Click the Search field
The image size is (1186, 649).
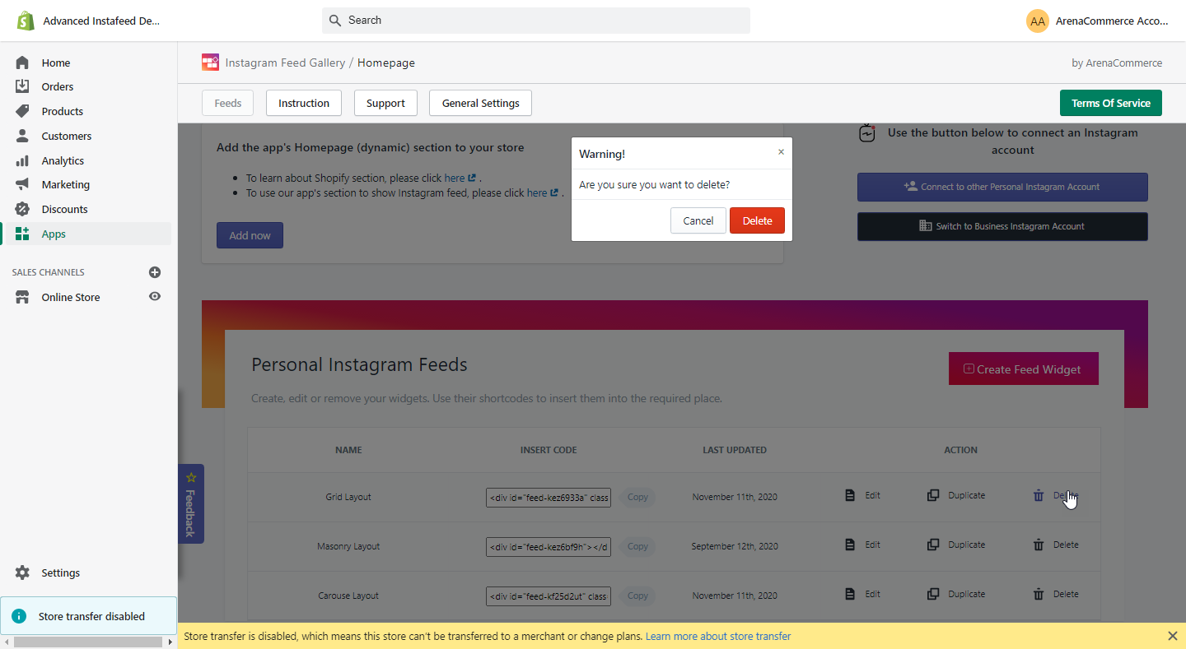536,21
